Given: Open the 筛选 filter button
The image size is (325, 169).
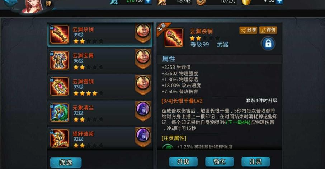Looking at the screenshot, I should pyautogui.click(x=66, y=163).
